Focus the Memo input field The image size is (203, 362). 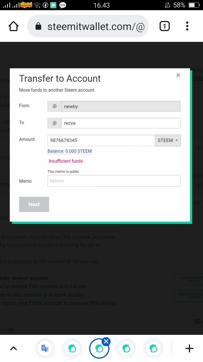point(114,181)
